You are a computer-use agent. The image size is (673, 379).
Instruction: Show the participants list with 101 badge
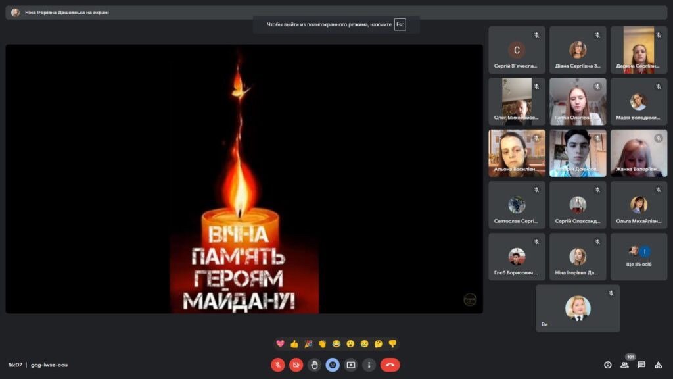coord(624,365)
